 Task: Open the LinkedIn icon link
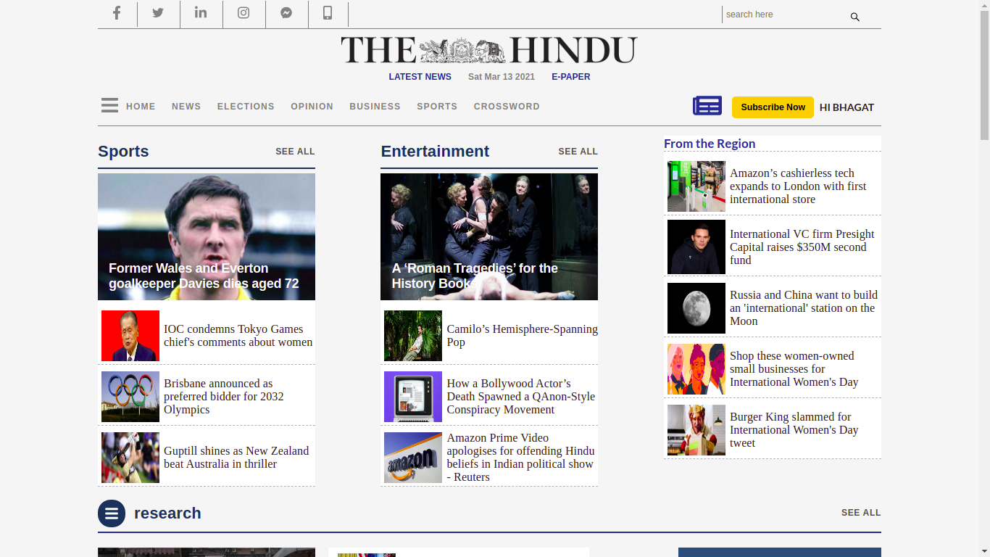(x=201, y=13)
